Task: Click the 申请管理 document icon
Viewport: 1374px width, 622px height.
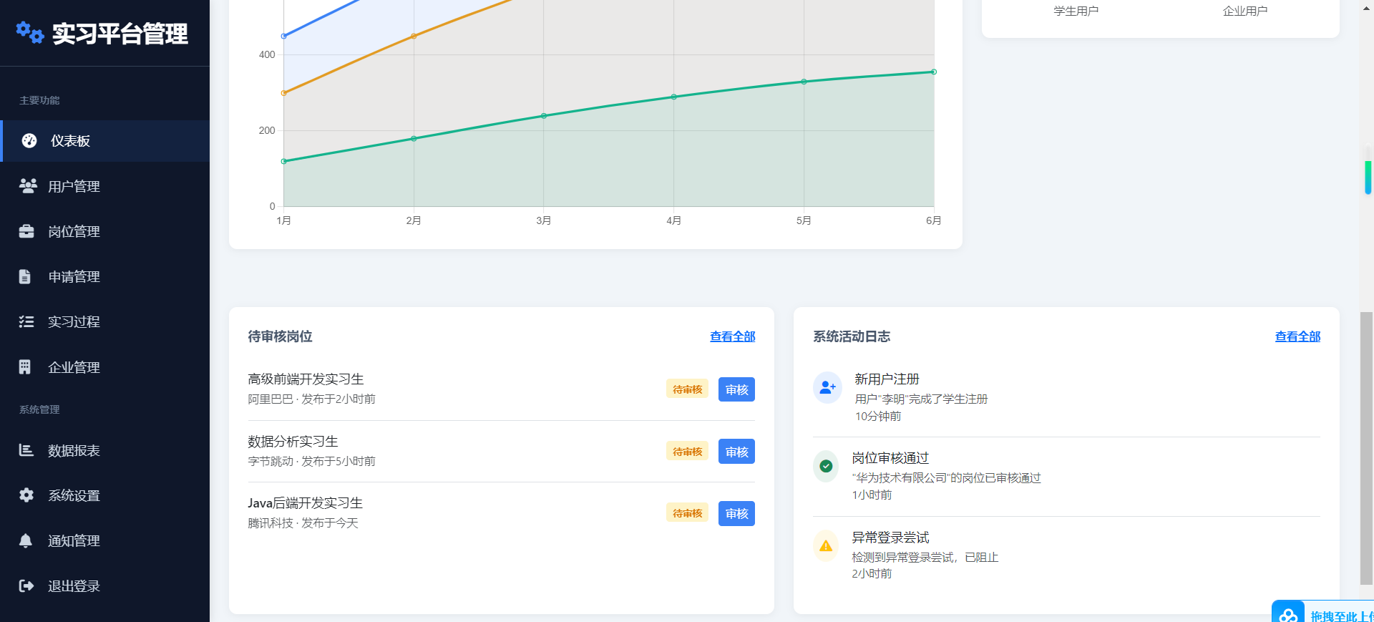Action: click(x=25, y=276)
